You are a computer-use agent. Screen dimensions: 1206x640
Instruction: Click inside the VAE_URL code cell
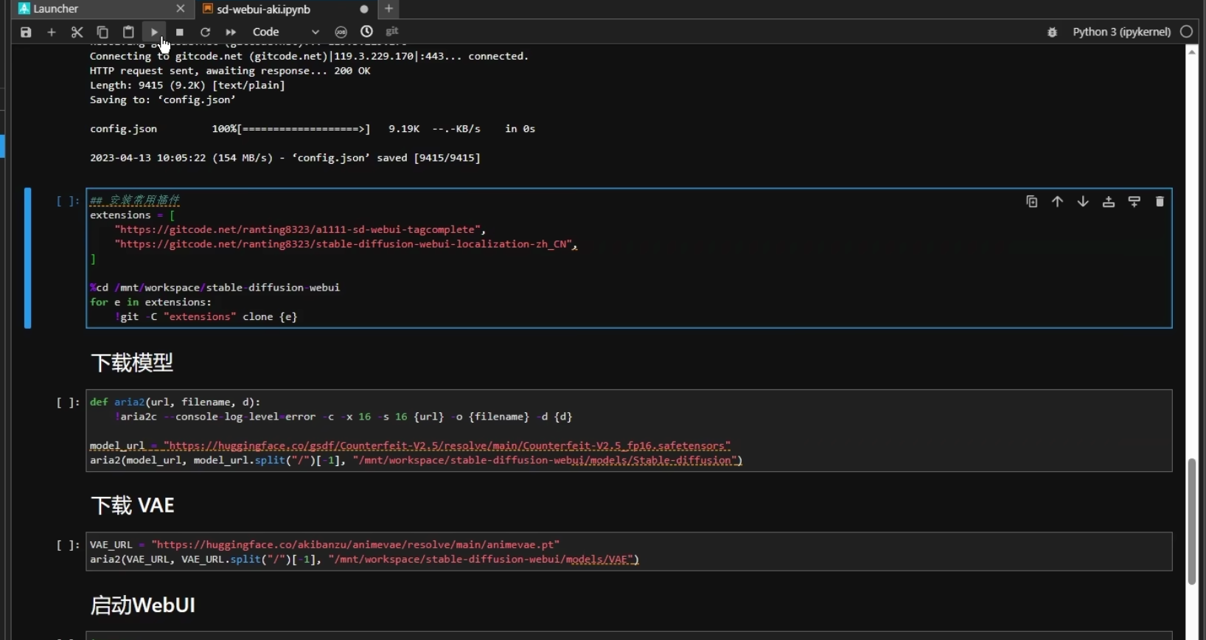coord(629,552)
